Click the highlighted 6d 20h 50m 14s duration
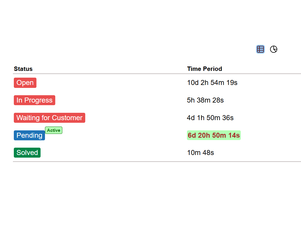 pyautogui.click(x=214, y=135)
